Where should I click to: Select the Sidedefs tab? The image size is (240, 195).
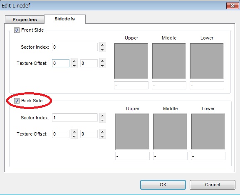point(65,19)
